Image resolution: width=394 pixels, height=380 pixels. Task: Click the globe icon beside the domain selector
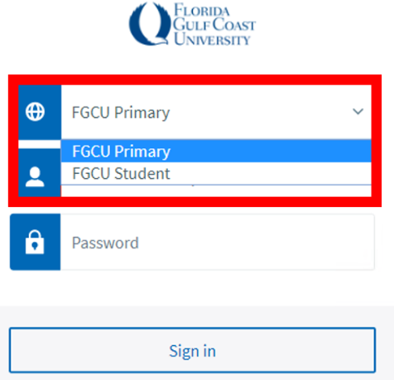click(x=35, y=112)
